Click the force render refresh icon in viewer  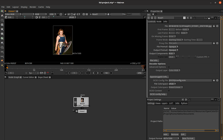tap(84, 14)
